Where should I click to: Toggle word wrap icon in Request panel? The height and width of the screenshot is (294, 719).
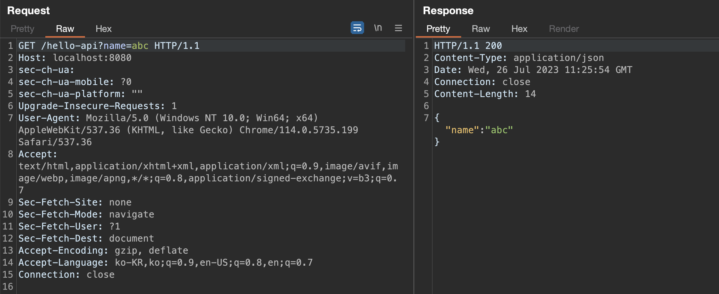[357, 28]
